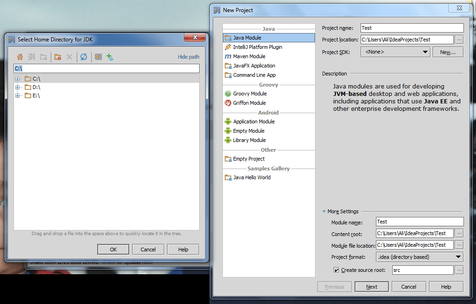Refresh the directory tree

pos(84,56)
